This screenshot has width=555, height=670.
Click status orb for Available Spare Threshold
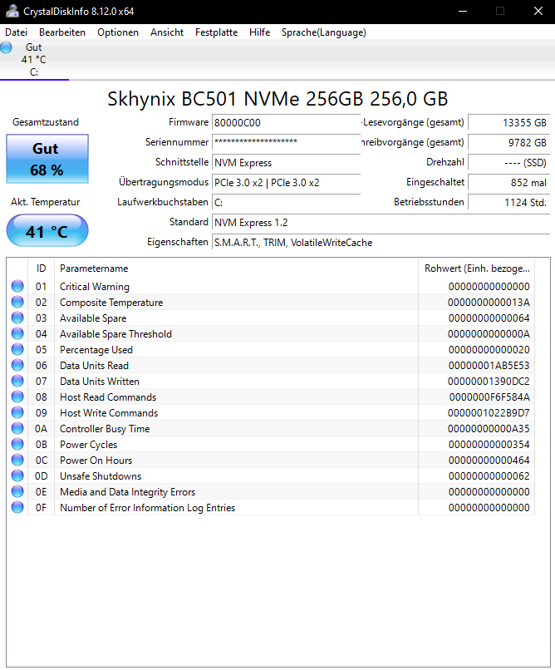[x=17, y=333]
